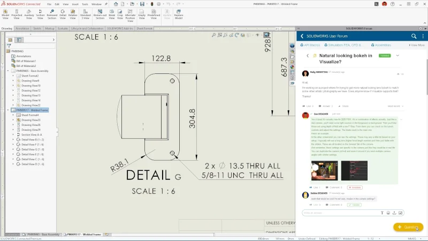Go back using the forum header arrow

point(302,36)
